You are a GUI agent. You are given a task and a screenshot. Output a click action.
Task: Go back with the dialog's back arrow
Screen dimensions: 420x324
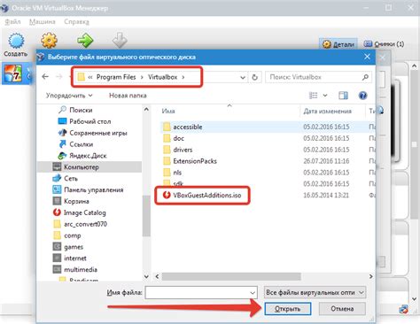point(45,77)
